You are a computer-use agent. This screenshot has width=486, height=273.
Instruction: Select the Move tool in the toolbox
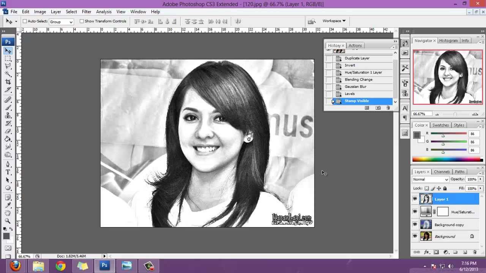point(8,51)
